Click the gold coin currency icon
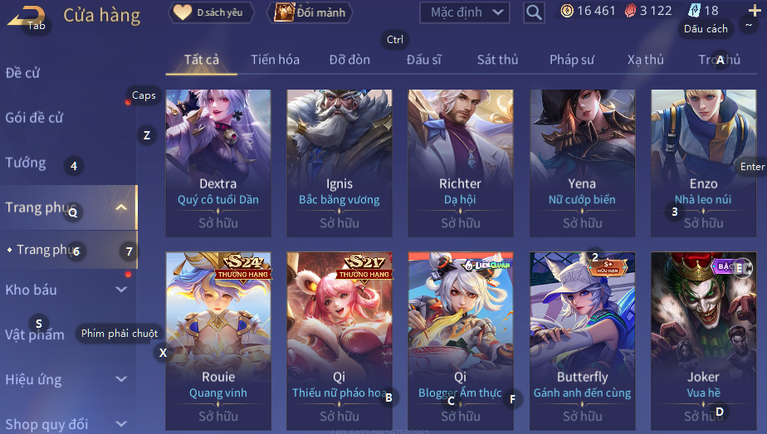The image size is (767, 434). 567,11
